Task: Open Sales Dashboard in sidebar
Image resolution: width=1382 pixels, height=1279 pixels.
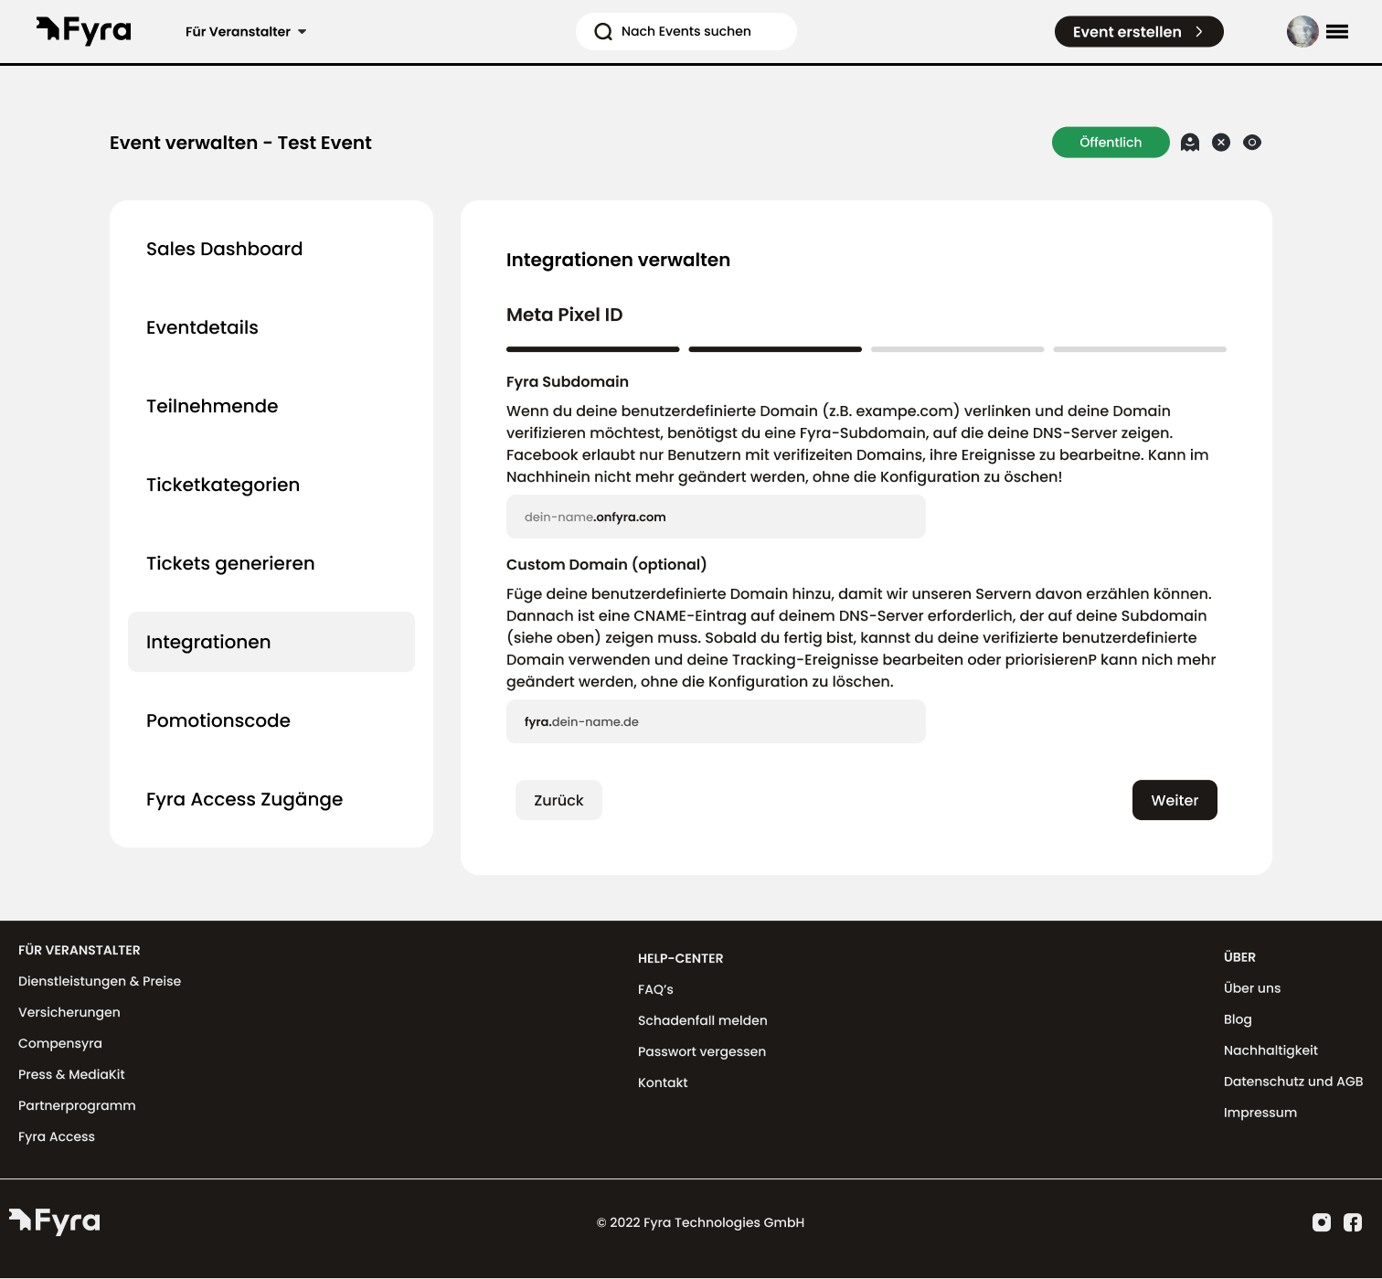Action: coord(271,249)
